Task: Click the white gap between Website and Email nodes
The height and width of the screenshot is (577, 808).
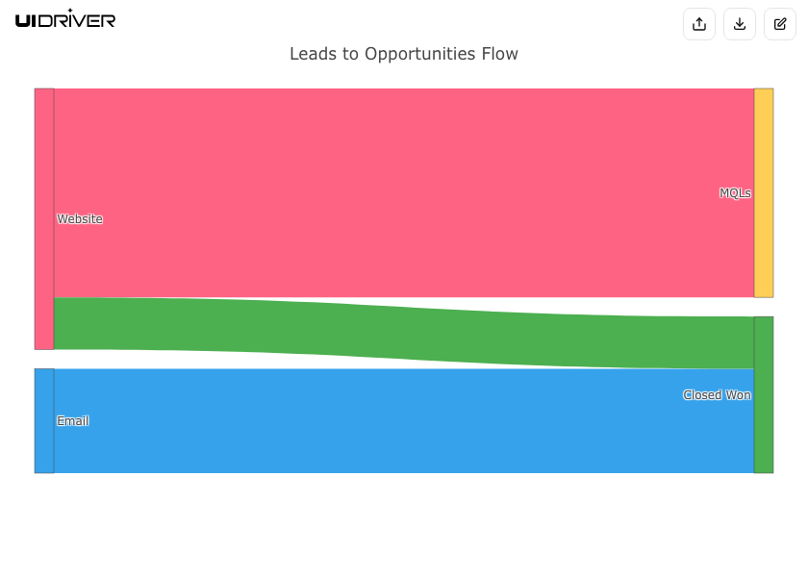Action: [x=44, y=359]
